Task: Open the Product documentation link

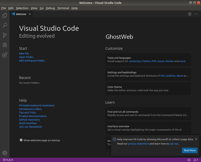Action: tap(33, 116)
